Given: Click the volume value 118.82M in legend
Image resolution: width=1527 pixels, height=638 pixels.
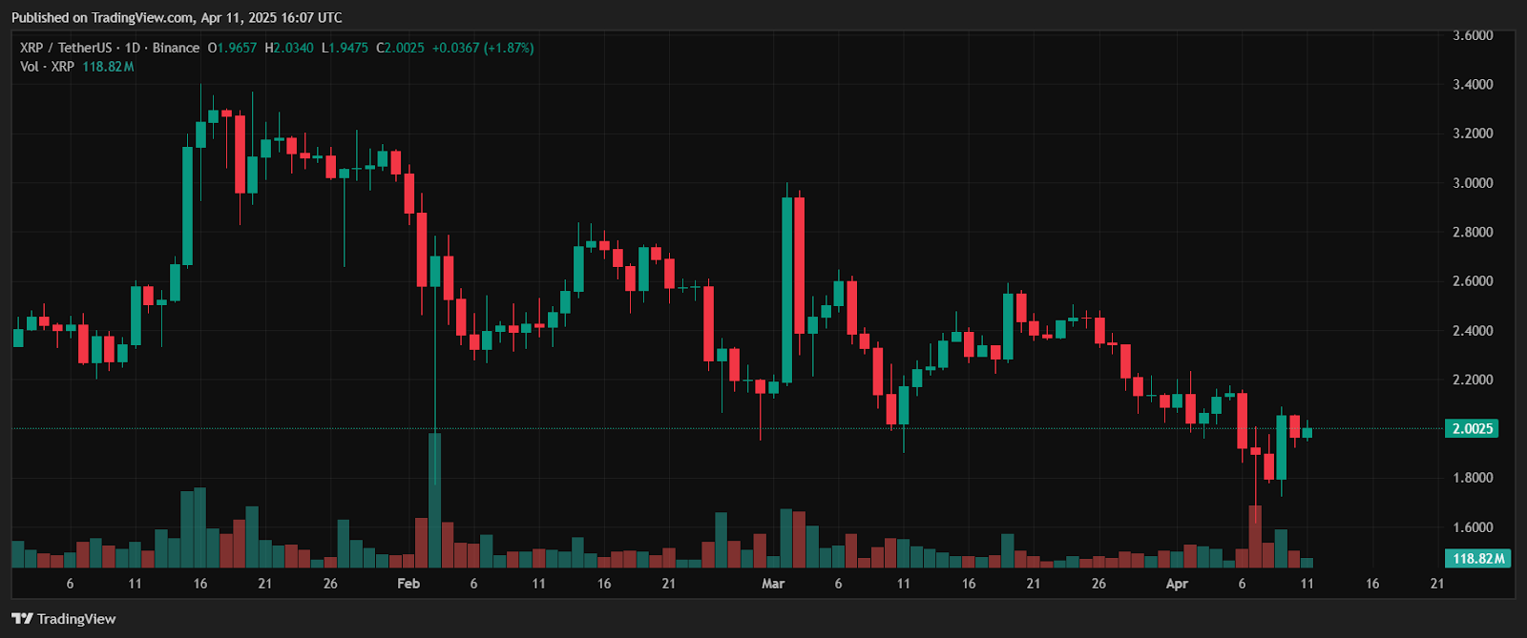Looking at the screenshot, I should pos(108,67).
